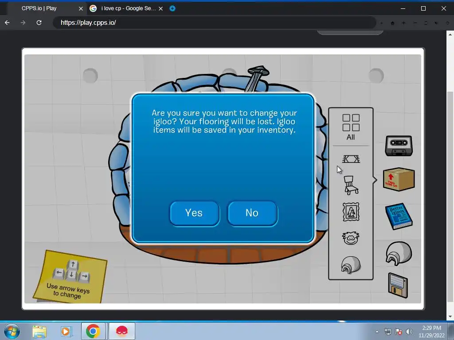Click the arrow keys sticky note
Screen dimensions: 454x340
coord(70,277)
